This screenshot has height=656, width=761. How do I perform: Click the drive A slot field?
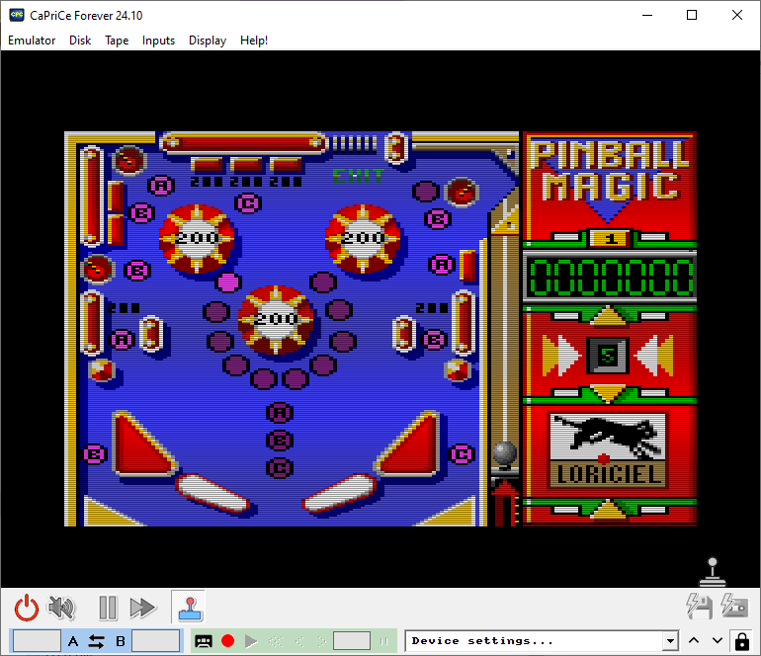click(37, 641)
